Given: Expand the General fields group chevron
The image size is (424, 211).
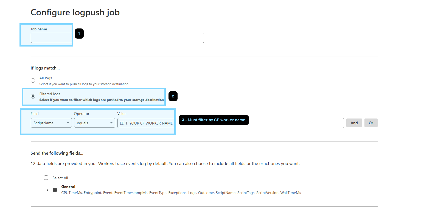Looking at the screenshot, I should click(x=47, y=190).
